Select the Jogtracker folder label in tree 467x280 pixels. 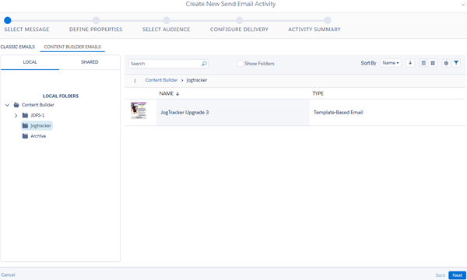(x=40, y=125)
